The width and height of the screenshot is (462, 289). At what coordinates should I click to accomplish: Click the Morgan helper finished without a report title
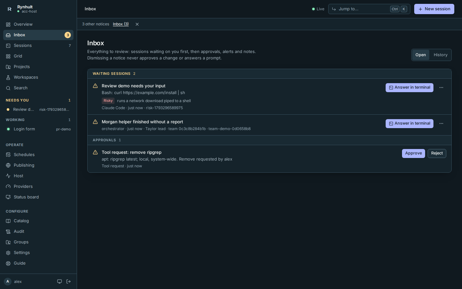142,122
